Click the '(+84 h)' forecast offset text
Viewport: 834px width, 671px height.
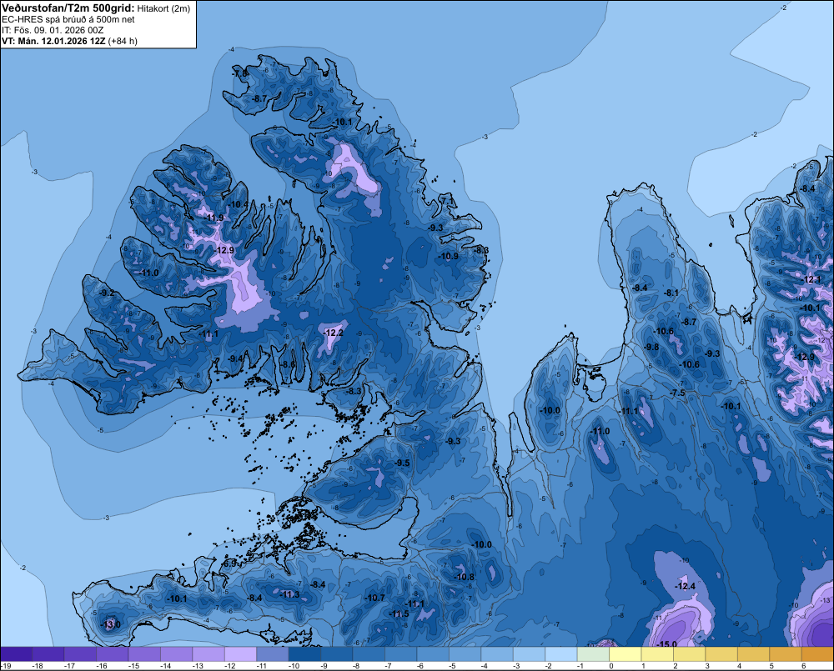pyautogui.click(x=123, y=41)
